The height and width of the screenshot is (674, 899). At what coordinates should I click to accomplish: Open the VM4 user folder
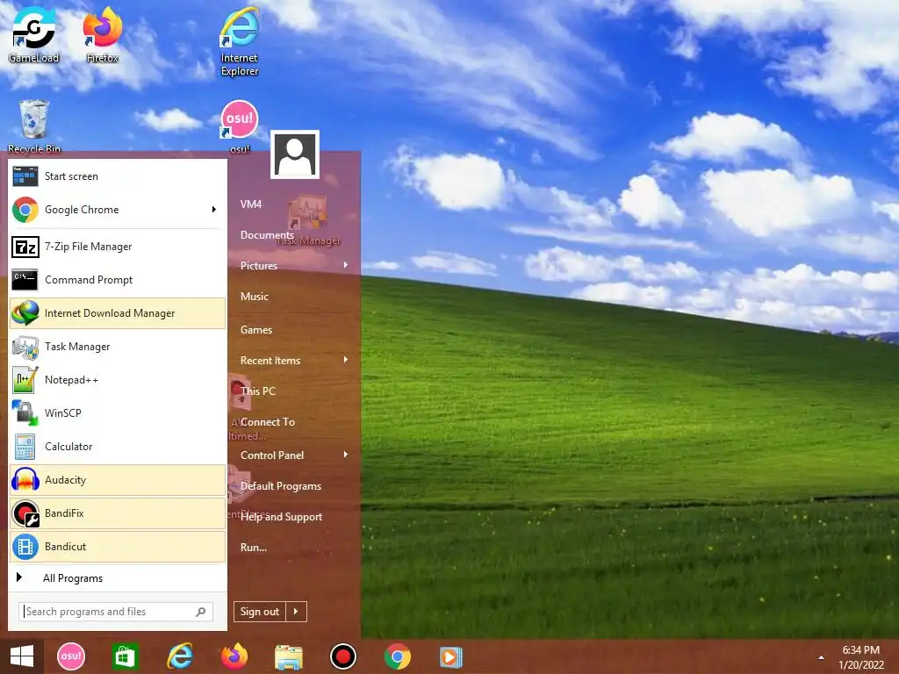click(251, 204)
